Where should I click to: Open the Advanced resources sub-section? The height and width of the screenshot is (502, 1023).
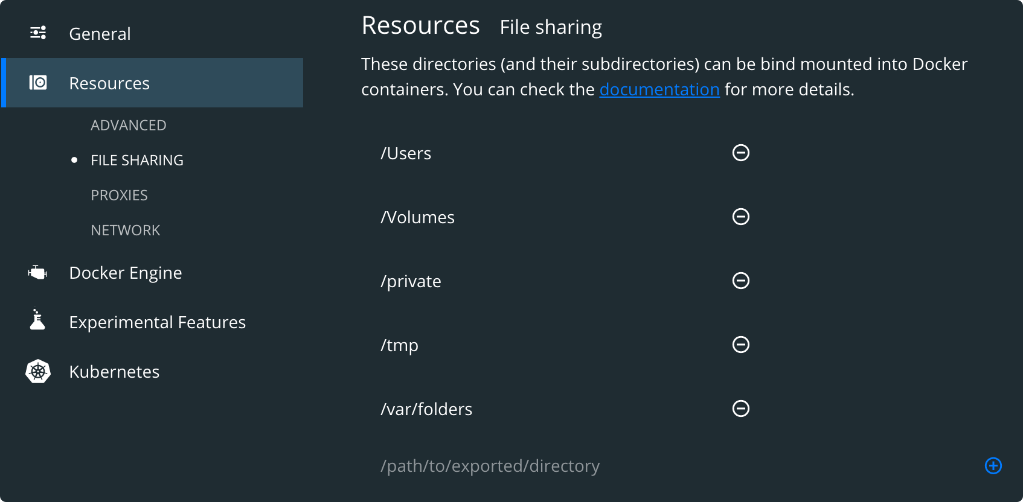click(x=128, y=125)
